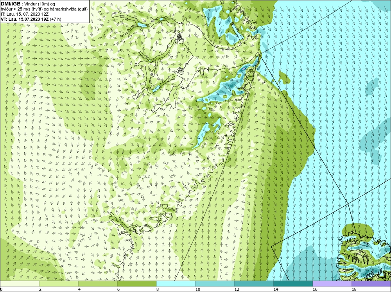Click the DMI/IGB title text
This screenshot has height=292, width=391.
[11, 4]
